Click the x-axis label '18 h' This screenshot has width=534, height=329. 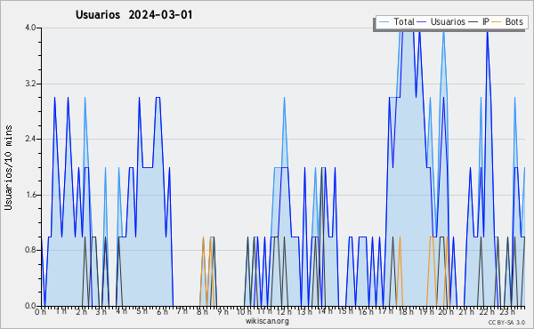406,312
